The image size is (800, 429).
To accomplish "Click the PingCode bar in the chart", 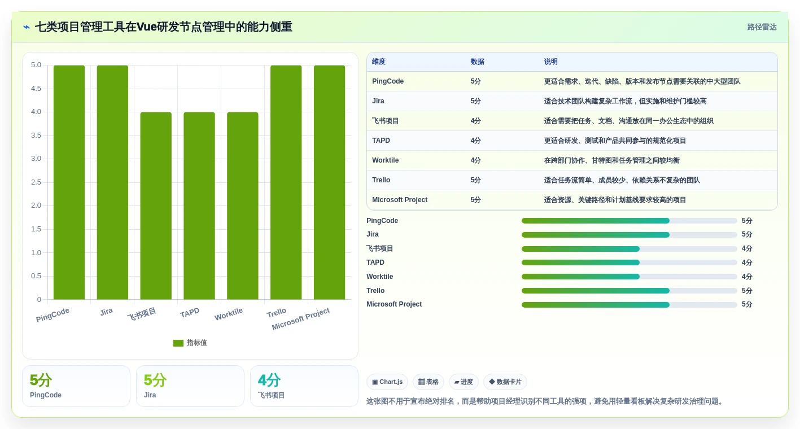I will (69, 182).
